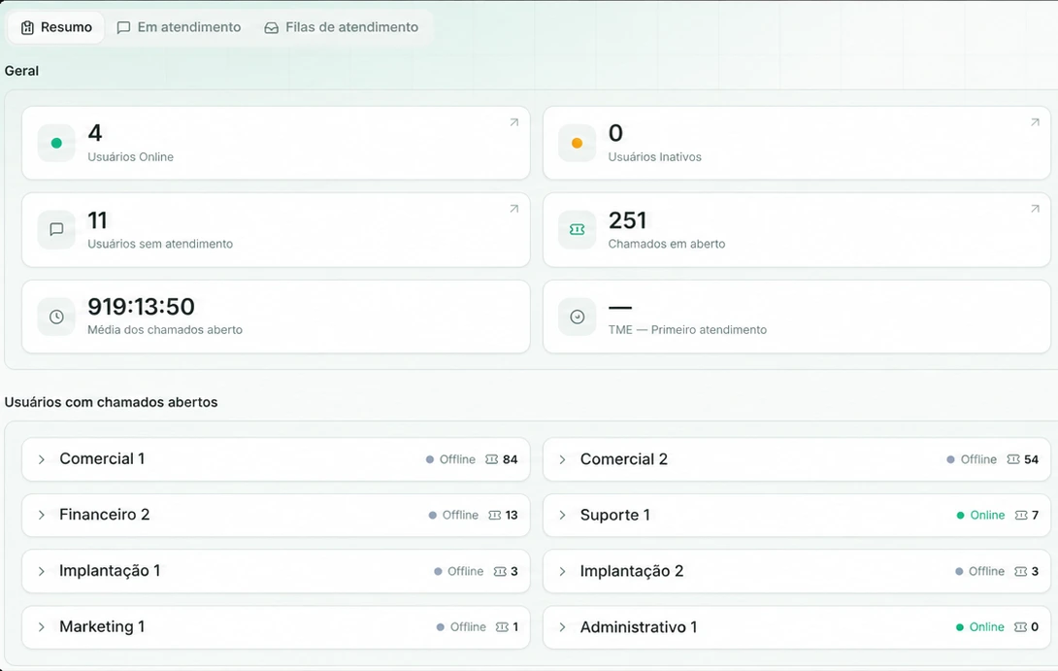Click the TME Primeiro atendimento clock icon
Viewport: 1058px width, 671px height.
pos(577,317)
